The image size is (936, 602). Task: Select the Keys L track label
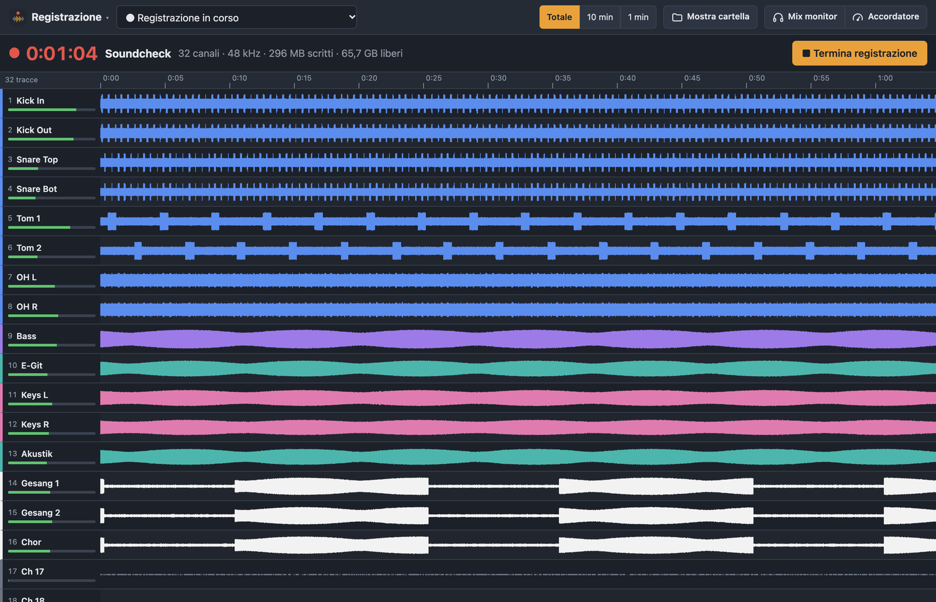(x=35, y=395)
